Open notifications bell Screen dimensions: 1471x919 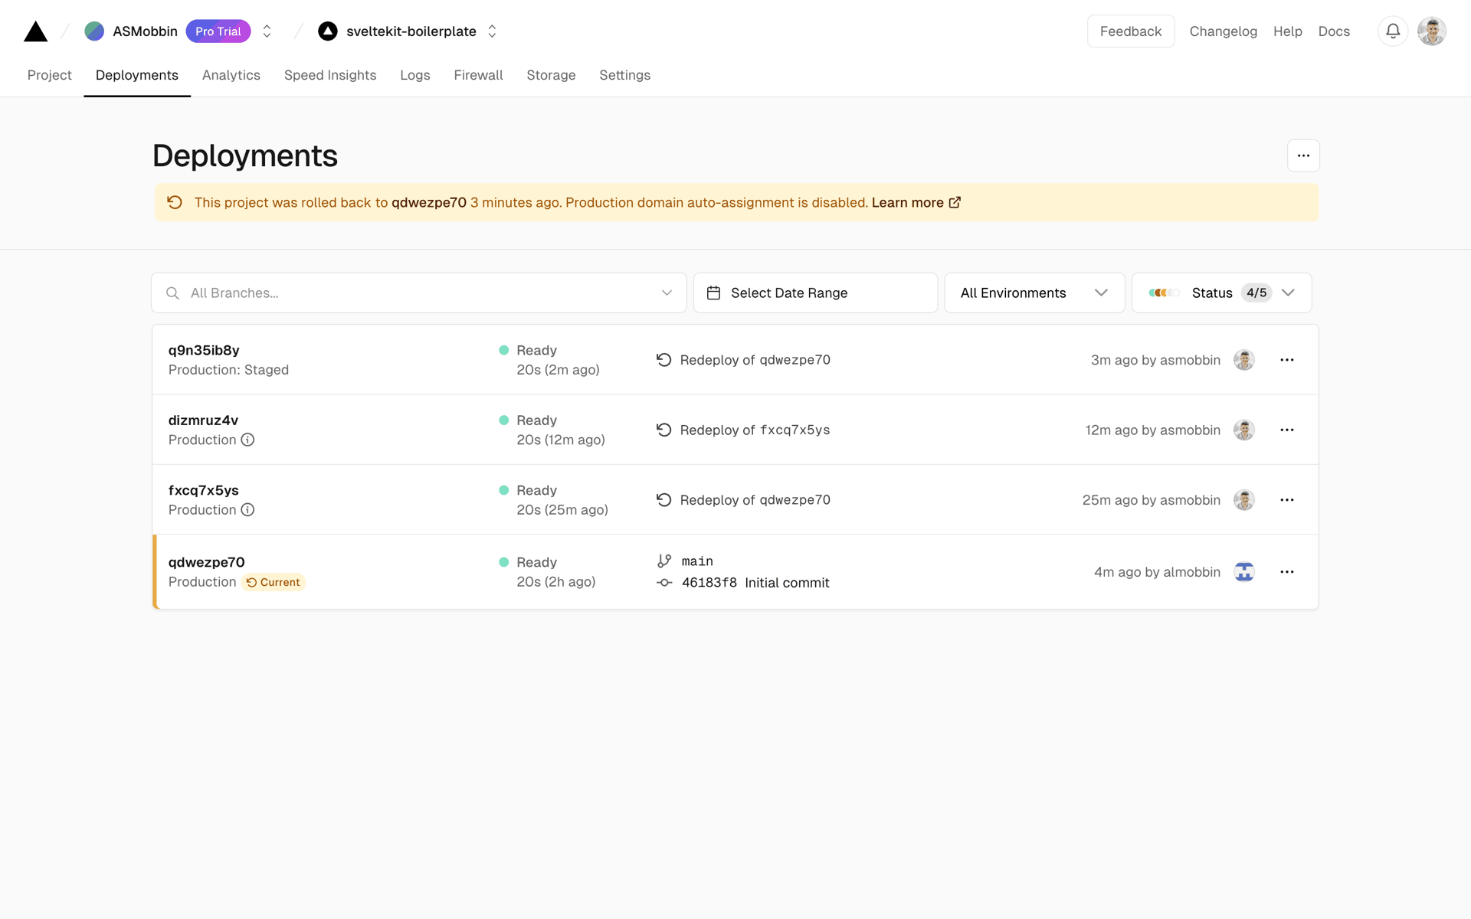tap(1393, 31)
